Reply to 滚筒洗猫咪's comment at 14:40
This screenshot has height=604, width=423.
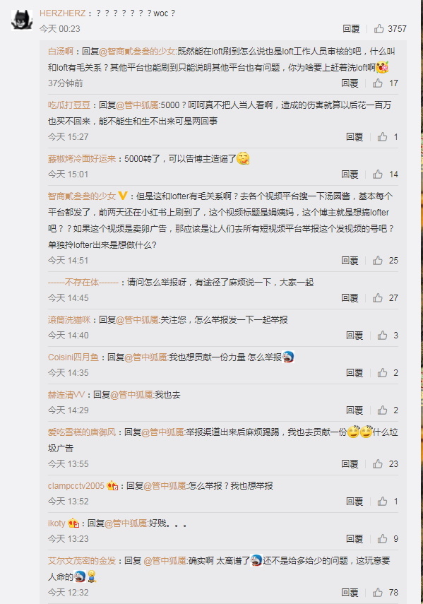pos(354,335)
